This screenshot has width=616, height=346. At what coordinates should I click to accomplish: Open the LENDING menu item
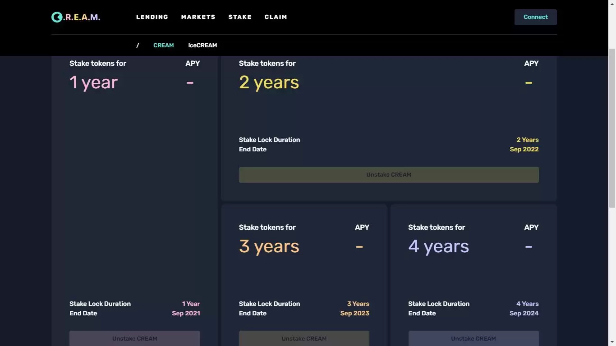coord(152,17)
